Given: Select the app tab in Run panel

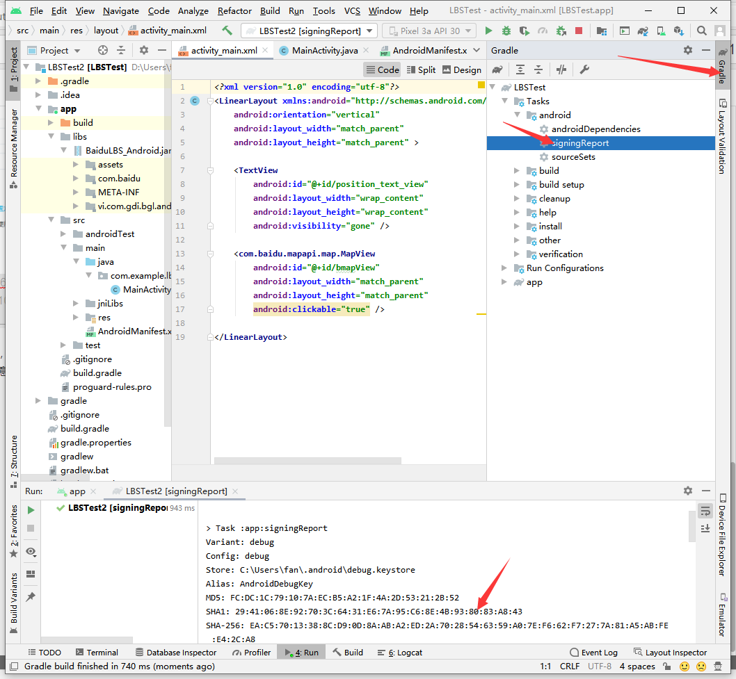Looking at the screenshot, I should [x=77, y=491].
